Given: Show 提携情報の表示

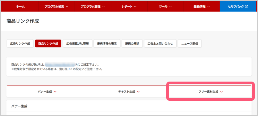Looking at the screenshot, I should (107, 44).
